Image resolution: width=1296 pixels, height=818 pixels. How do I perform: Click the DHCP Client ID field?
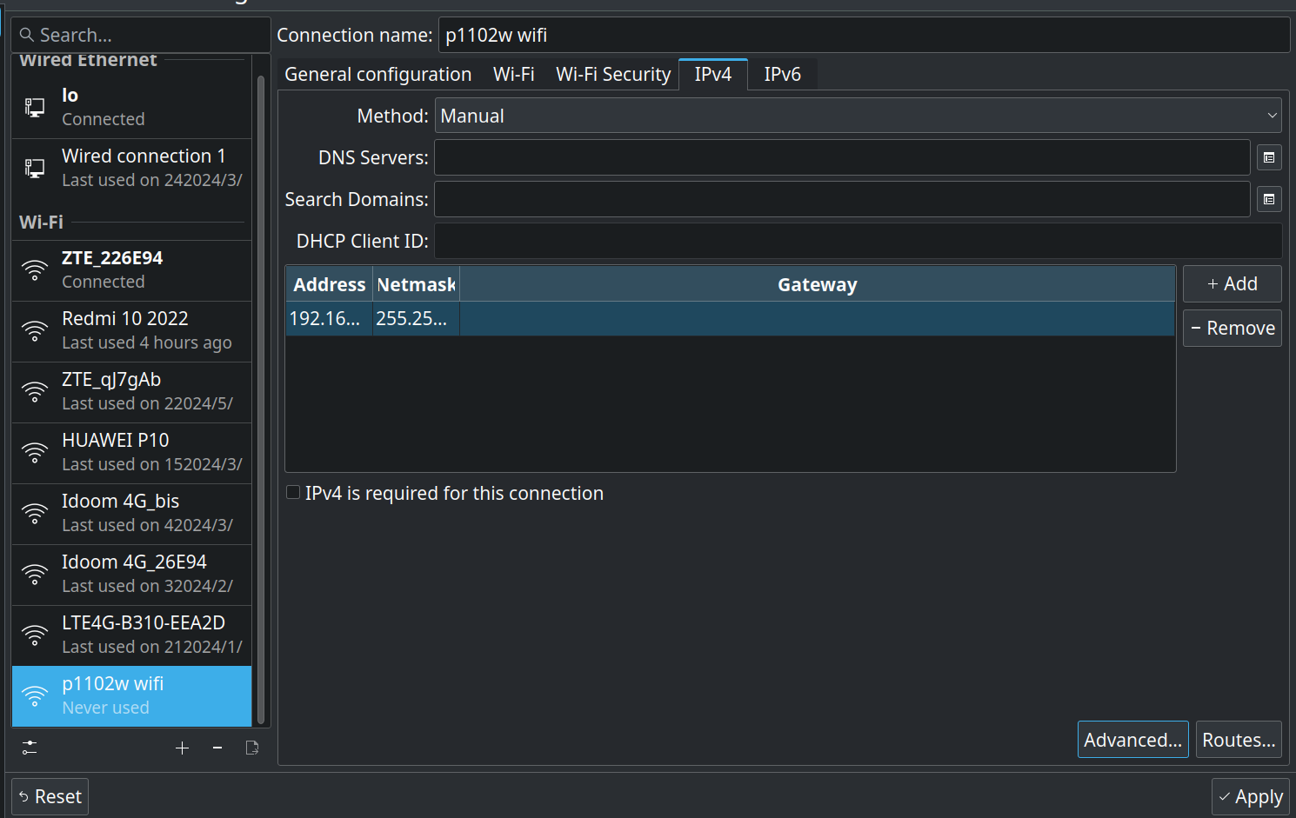point(858,241)
